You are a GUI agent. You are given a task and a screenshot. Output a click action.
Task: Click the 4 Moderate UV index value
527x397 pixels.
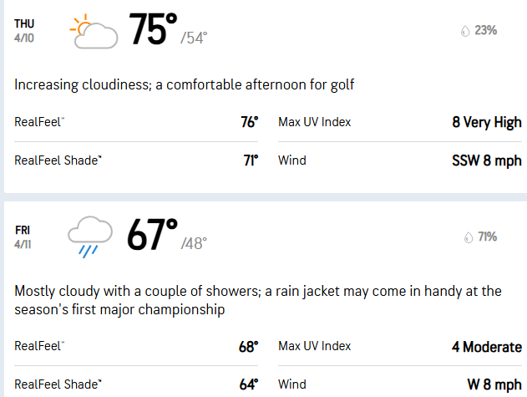(487, 347)
